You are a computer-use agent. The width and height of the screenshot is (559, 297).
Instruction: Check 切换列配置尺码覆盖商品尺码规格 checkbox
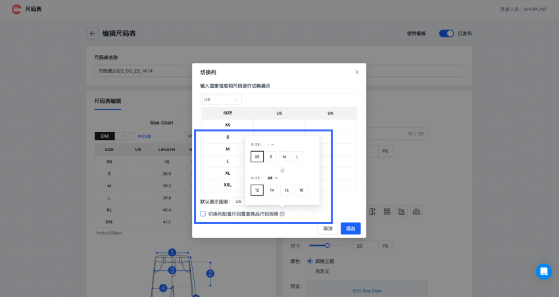click(x=203, y=214)
